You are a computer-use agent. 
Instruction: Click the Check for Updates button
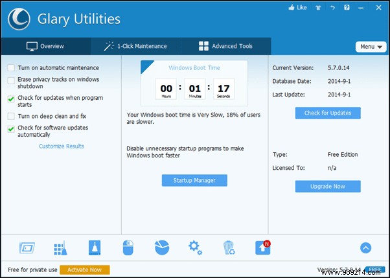coord(328,113)
